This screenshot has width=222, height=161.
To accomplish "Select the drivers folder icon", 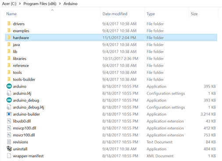I will point(9,24).
